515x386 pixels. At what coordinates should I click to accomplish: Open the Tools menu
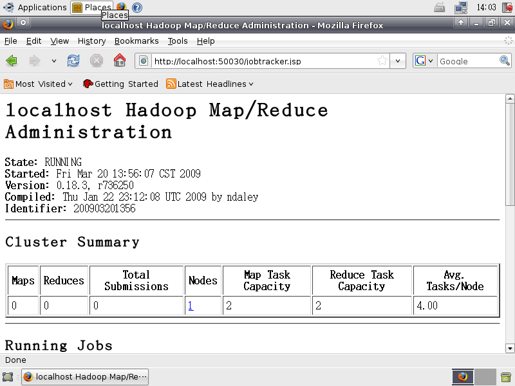[x=178, y=41]
